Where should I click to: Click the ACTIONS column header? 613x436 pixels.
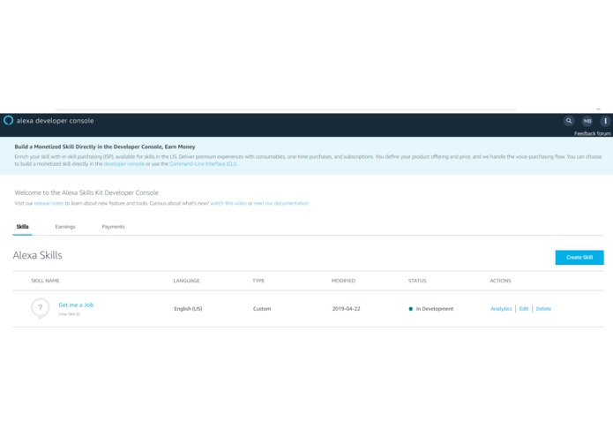[x=500, y=281]
